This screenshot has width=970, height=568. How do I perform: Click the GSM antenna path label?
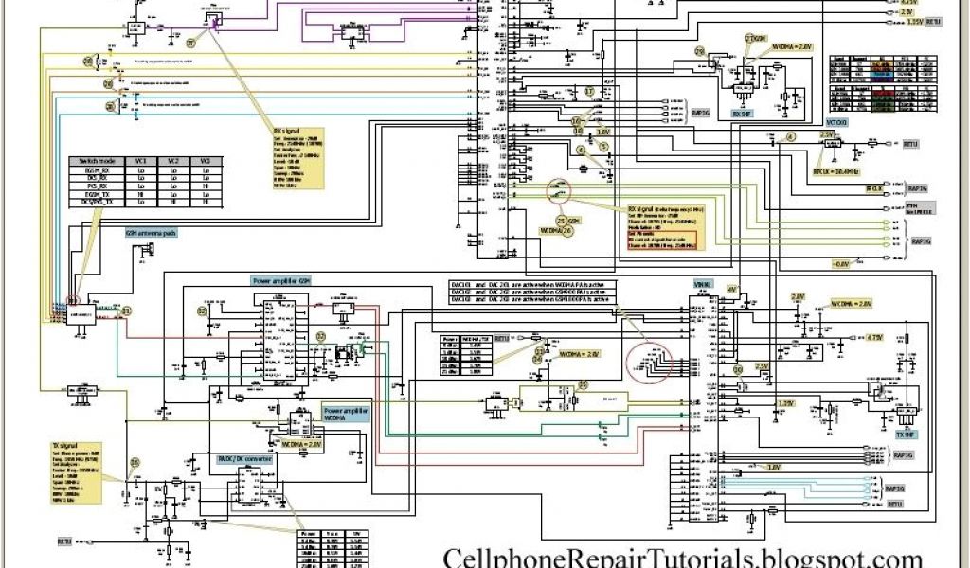(x=152, y=232)
